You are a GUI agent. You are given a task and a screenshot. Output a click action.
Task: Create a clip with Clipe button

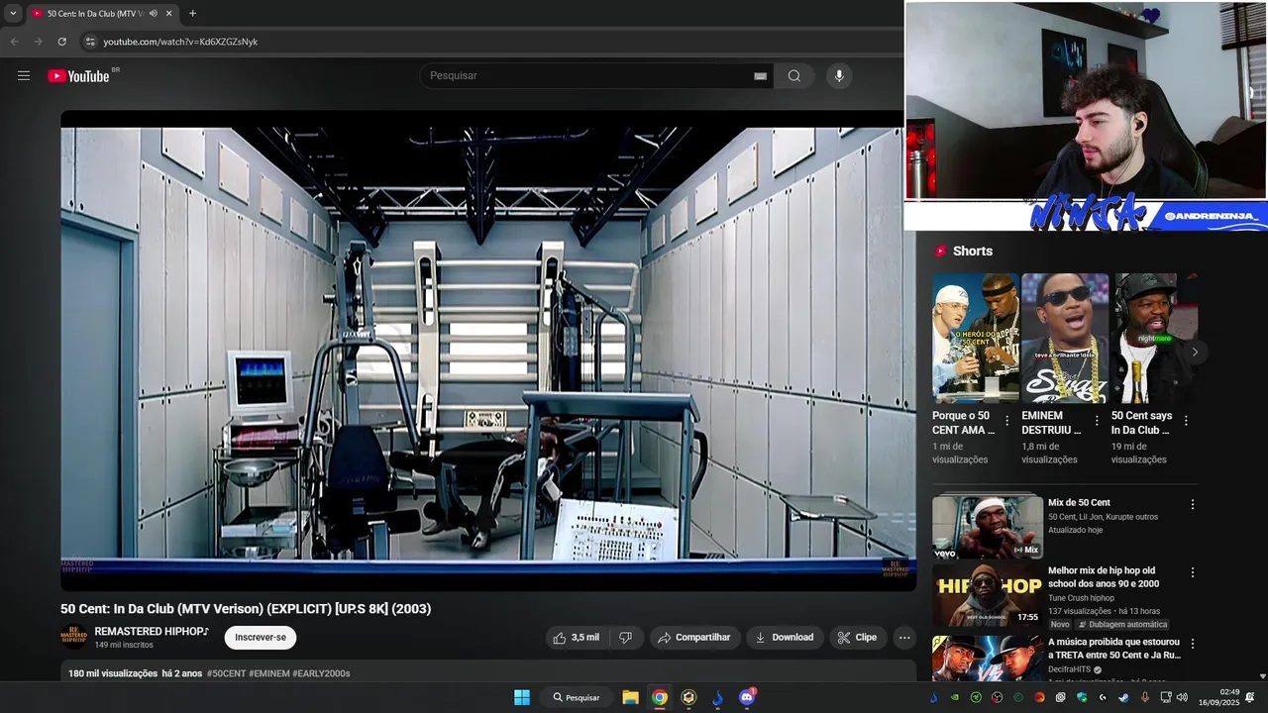(858, 638)
